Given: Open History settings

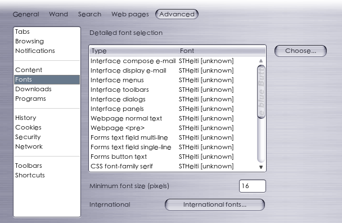Looking at the screenshot, I should coord(47,118).
